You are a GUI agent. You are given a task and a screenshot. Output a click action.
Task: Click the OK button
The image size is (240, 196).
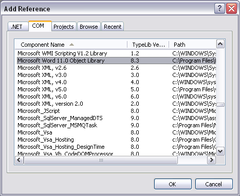tap(173, 184)
